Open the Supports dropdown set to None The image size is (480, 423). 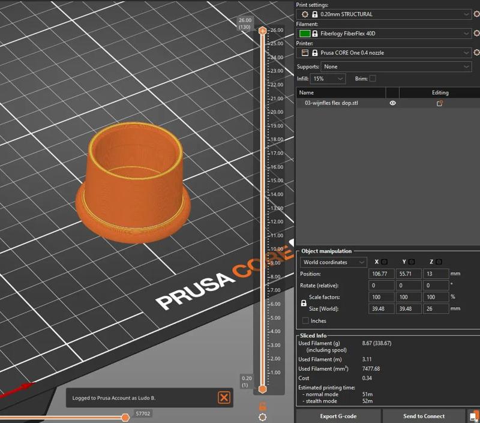[396, 67]
